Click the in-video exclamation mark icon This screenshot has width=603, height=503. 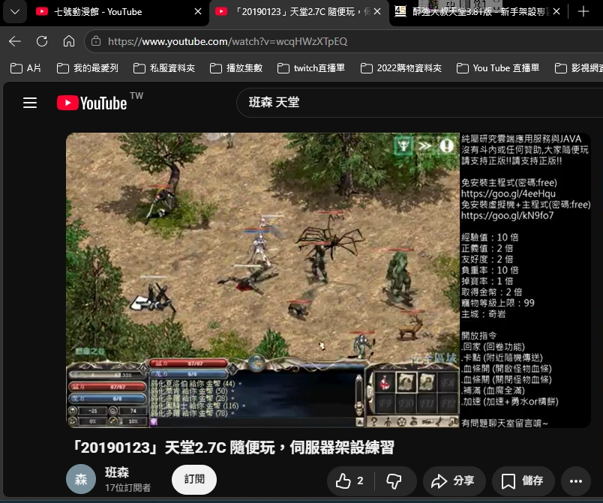click(446, 146)
